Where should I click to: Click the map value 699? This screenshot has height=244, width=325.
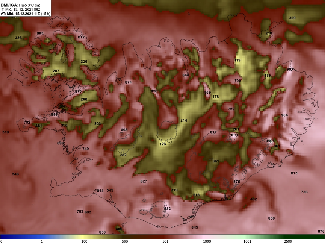point(60,143)
